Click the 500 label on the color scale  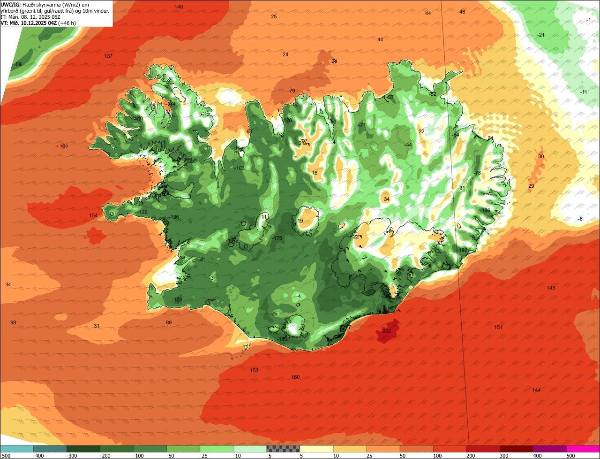[570, 456]
